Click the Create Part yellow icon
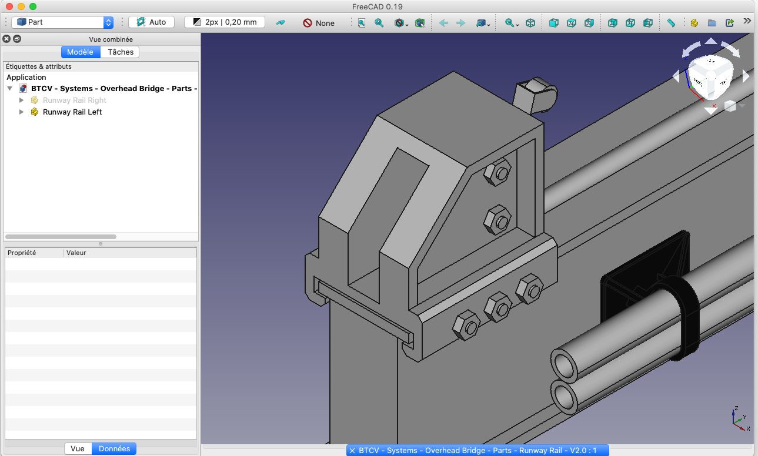This screenshot has width=758, height=456. coord(694,23)
